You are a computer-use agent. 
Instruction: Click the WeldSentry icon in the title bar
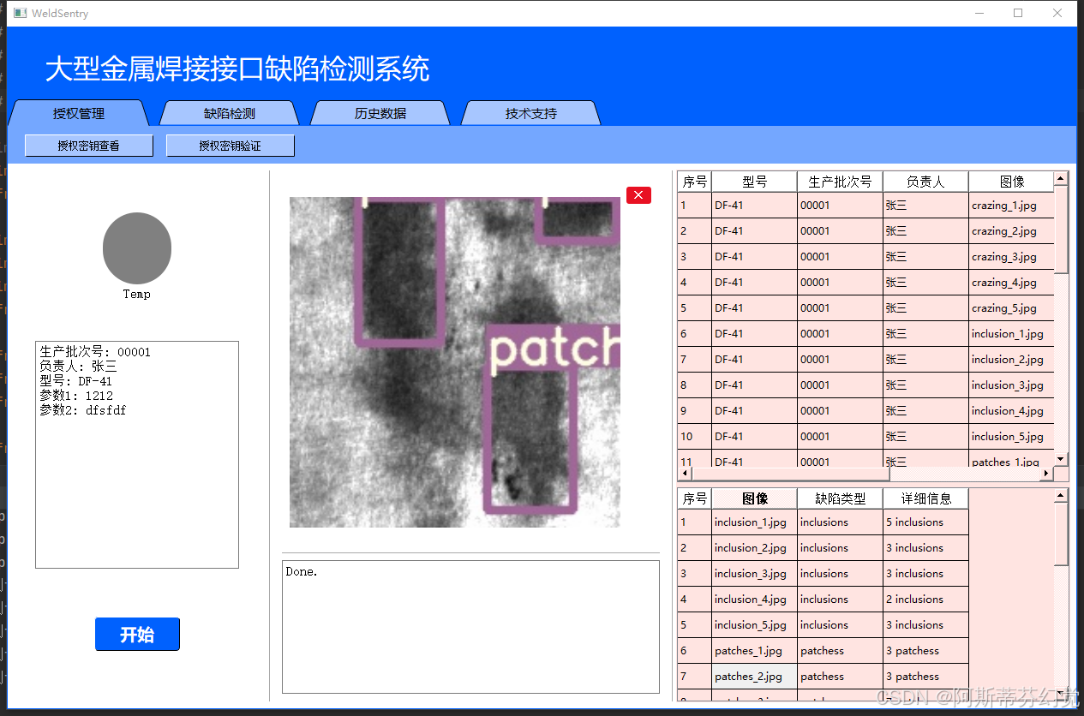(x=20, y=13)
